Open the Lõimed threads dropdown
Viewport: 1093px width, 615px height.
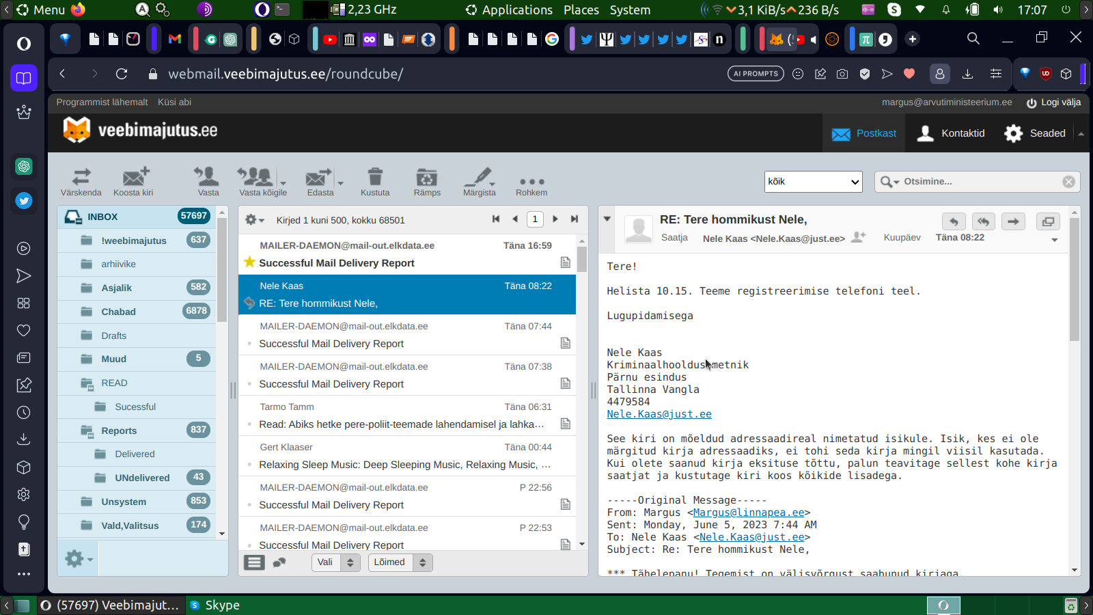[400, 562]
